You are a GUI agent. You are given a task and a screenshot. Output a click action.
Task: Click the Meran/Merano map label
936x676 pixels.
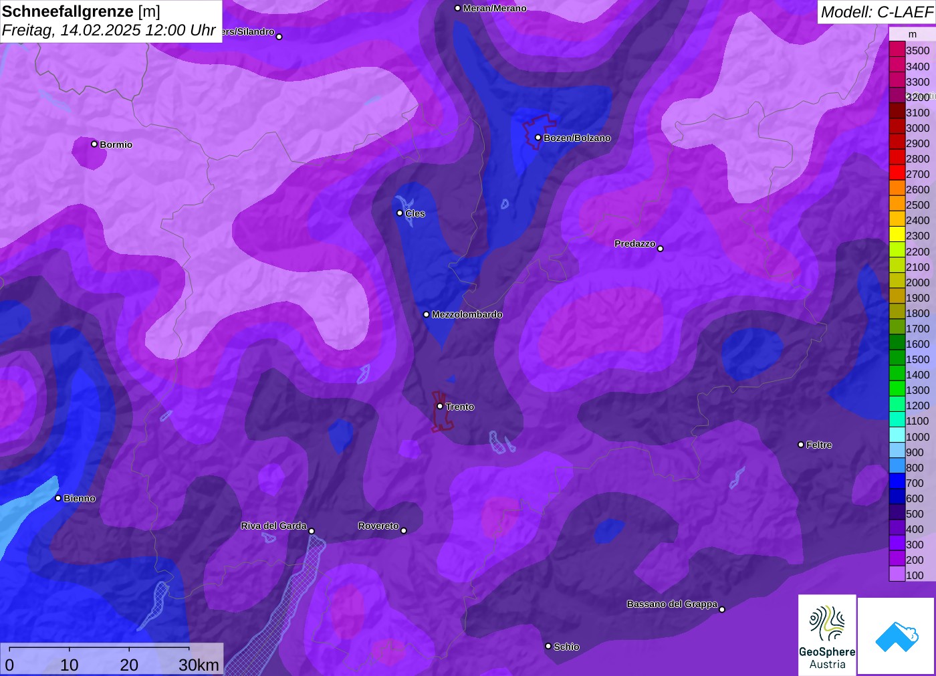495,8
